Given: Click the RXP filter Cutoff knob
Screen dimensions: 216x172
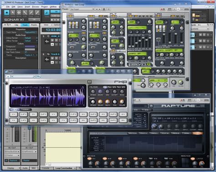Looking at the screenshot, I should click(x=115, y=91).
